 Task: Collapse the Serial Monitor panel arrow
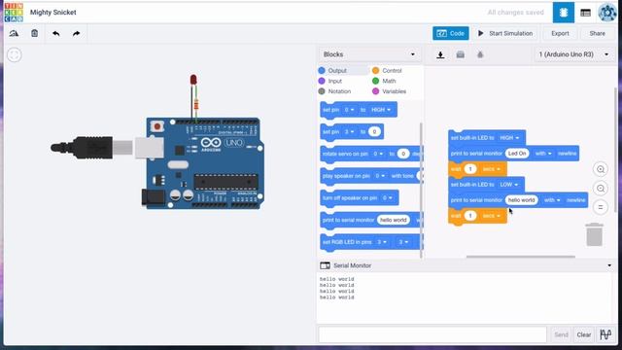(x=609, y=265)
